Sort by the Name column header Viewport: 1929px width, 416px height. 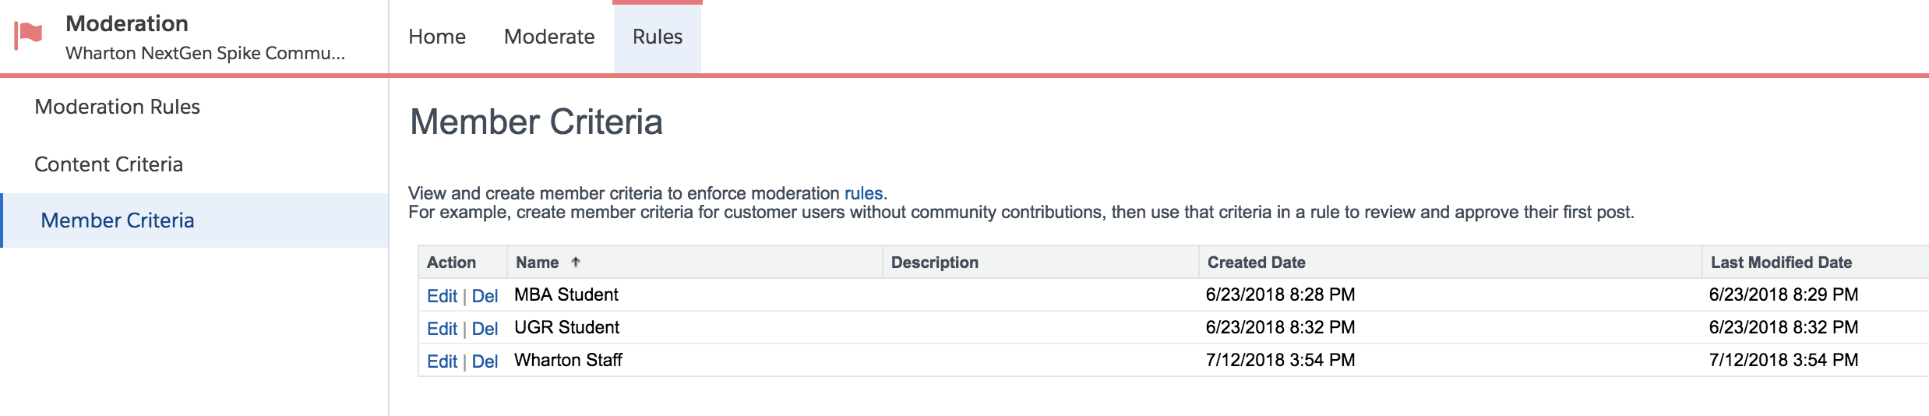pyautogui.click(x=538, y=263)
